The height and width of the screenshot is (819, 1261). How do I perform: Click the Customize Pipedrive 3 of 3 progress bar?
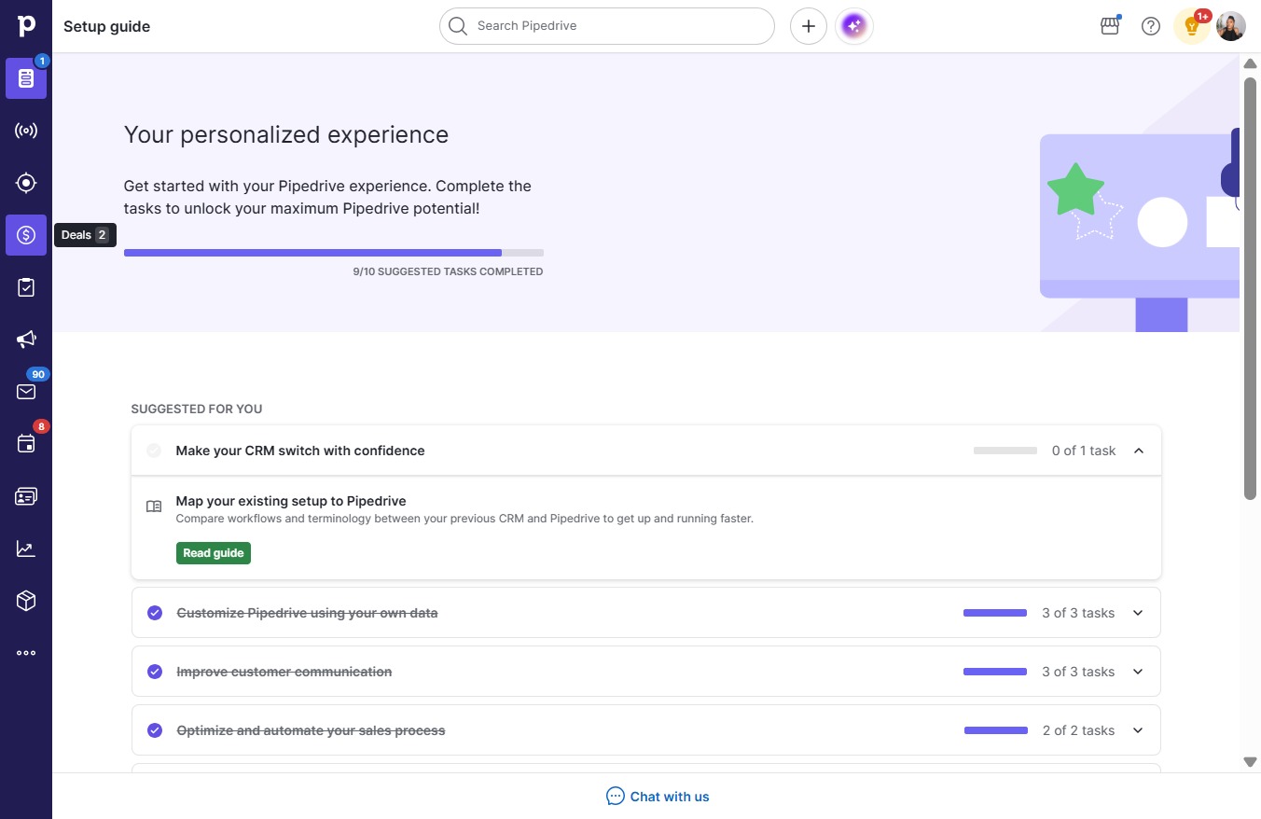995,613
